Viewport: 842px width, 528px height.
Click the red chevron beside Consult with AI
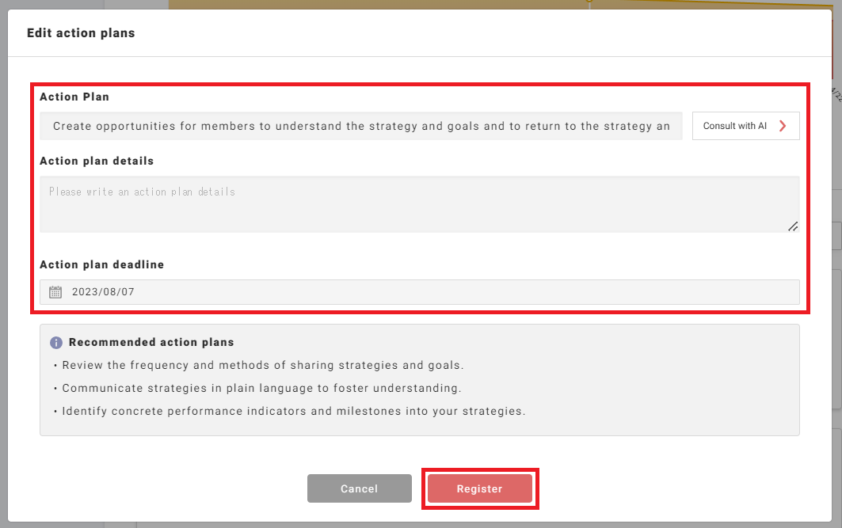(783, 126)
